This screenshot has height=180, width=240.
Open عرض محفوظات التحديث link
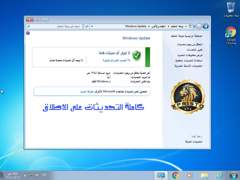click(x=190, y=55)
